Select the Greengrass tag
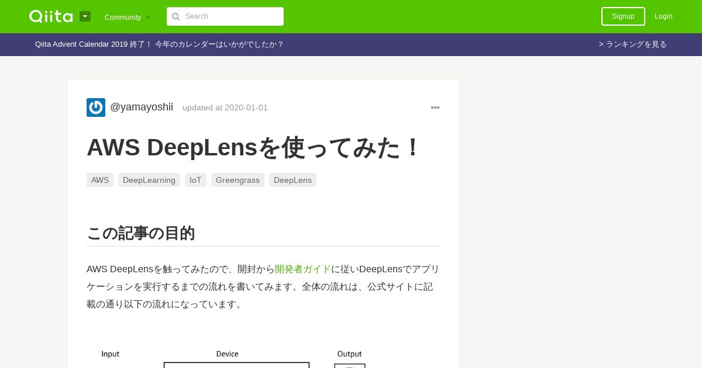 pyautogui.click(x=238, y=180)
